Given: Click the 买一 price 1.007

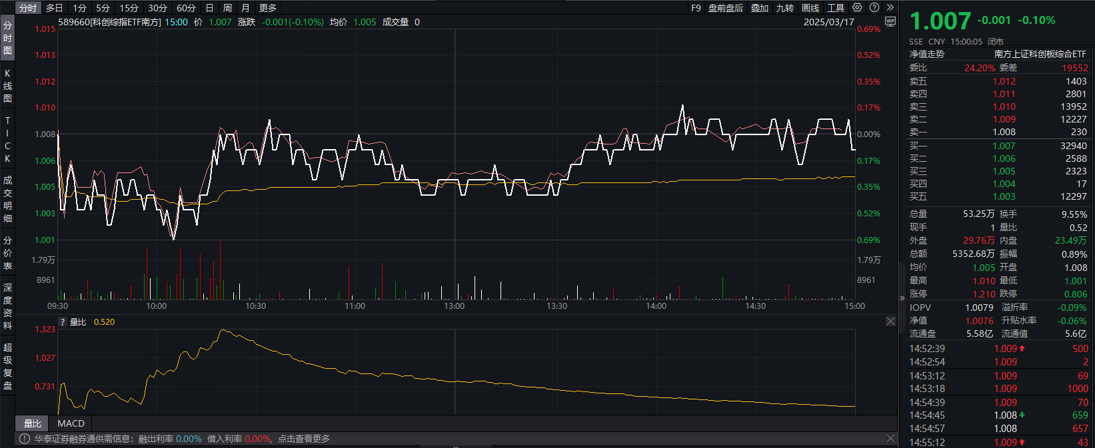Looking at the screenshot, I should coord(1004,146).
